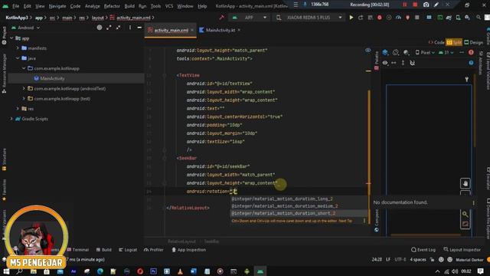Image resolution: width=490 pixels, height=276 pixels.
Task: Open the Build menu
Action: tap(129, 6)
